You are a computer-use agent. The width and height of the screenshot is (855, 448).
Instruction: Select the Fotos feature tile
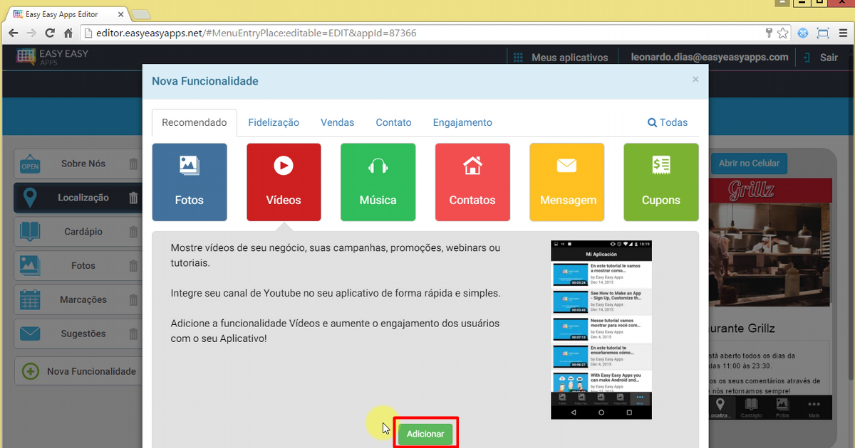pos(190,181)
